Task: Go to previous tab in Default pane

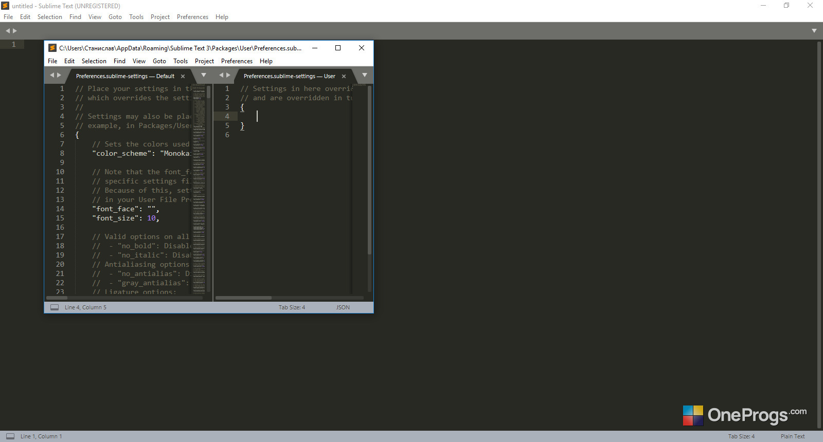Action: [51, 75]
